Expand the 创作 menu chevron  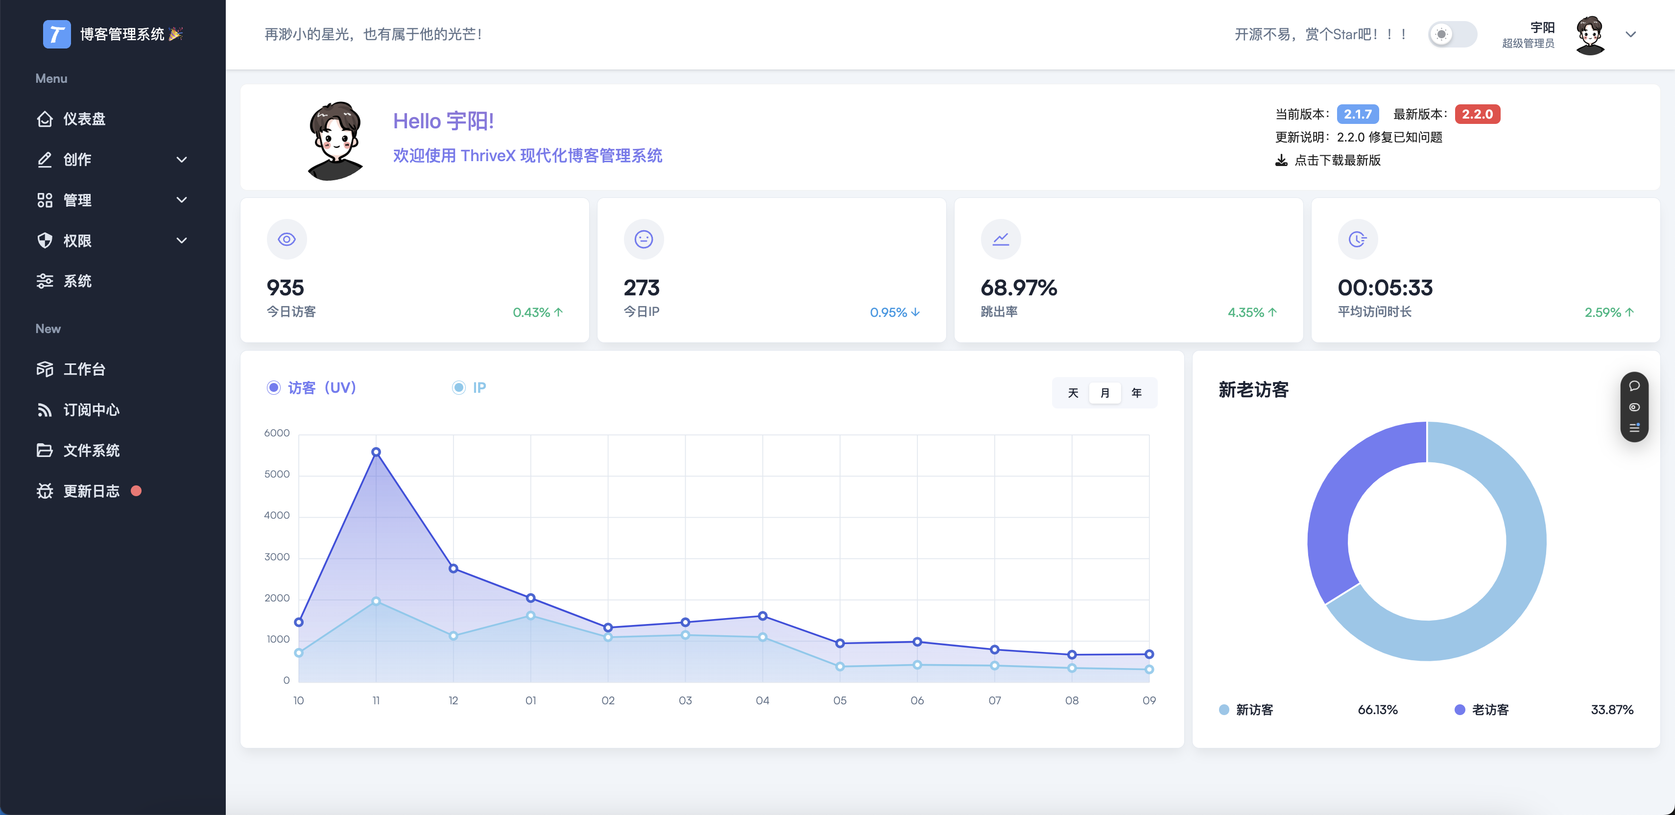click(181, 159)
